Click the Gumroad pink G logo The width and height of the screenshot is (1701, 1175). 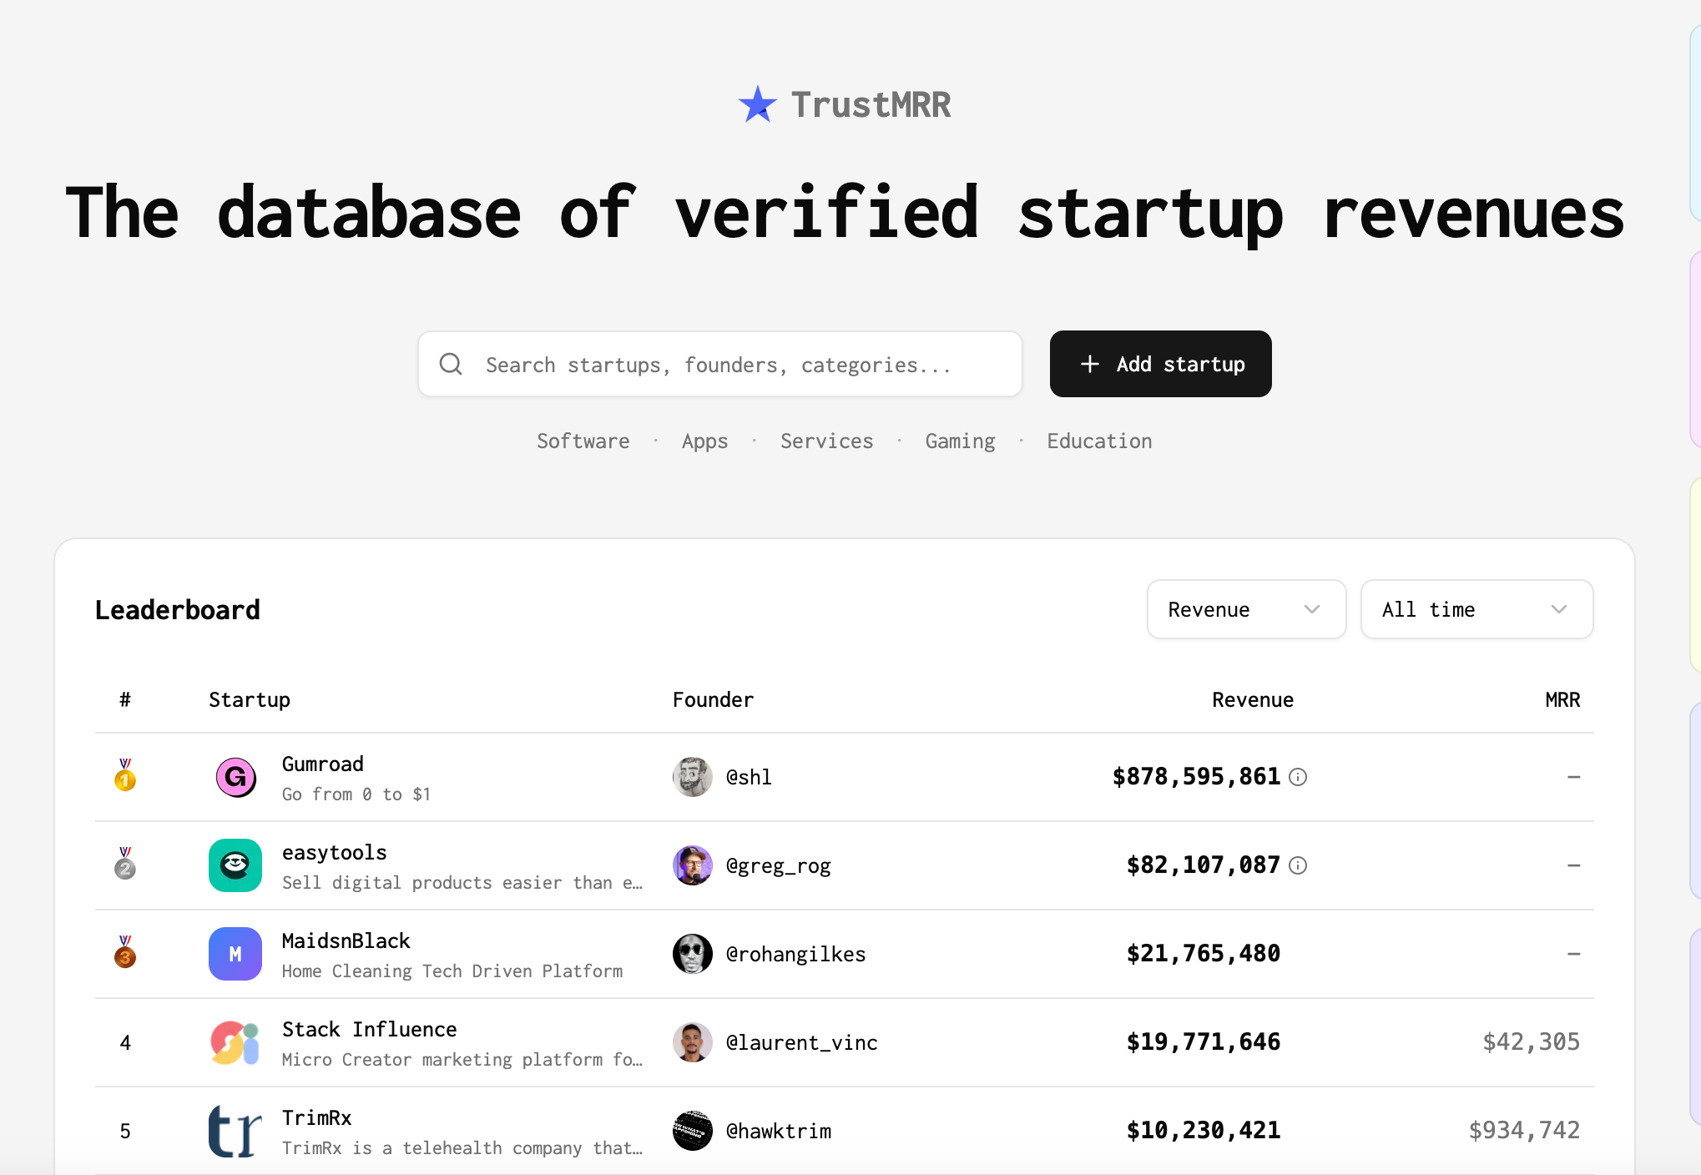pos(235,778)
